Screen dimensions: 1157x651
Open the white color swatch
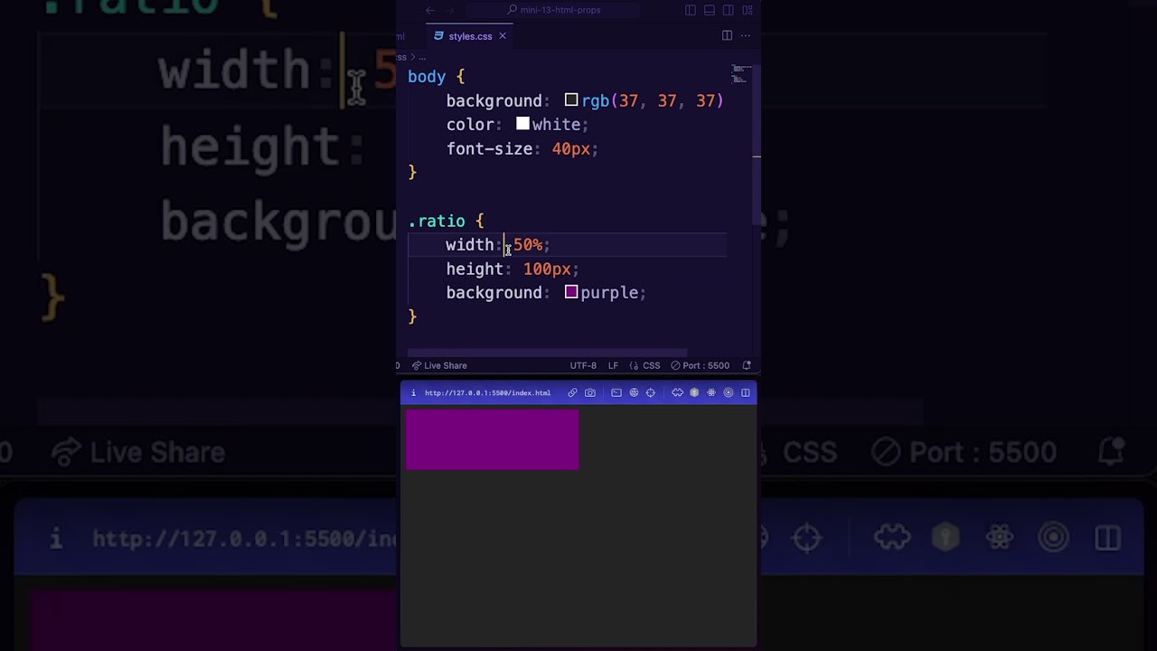click(522, 124)
